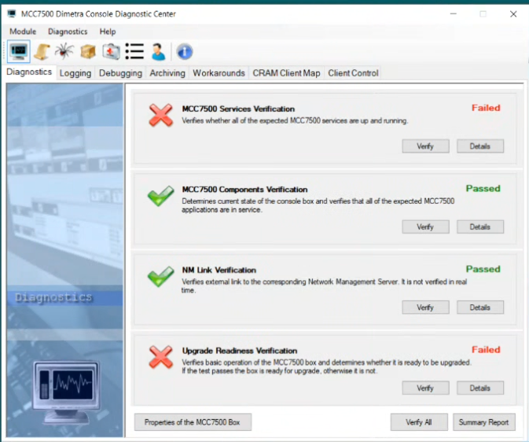Click the Upgrade Readiness Verification heading
This screenshot has width=529, height=442.
click(240, 351)
